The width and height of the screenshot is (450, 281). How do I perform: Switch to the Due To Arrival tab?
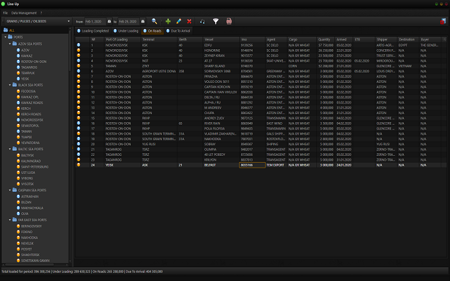pos(178,31)
